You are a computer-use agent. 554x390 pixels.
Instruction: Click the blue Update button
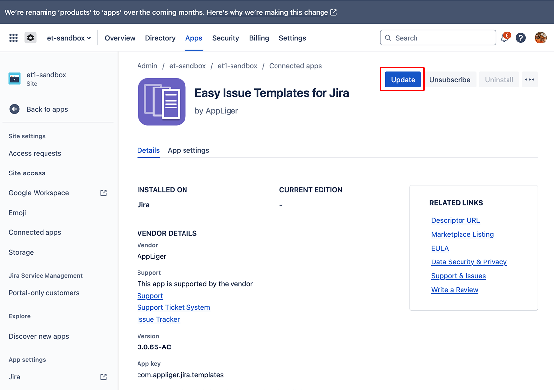403,80
